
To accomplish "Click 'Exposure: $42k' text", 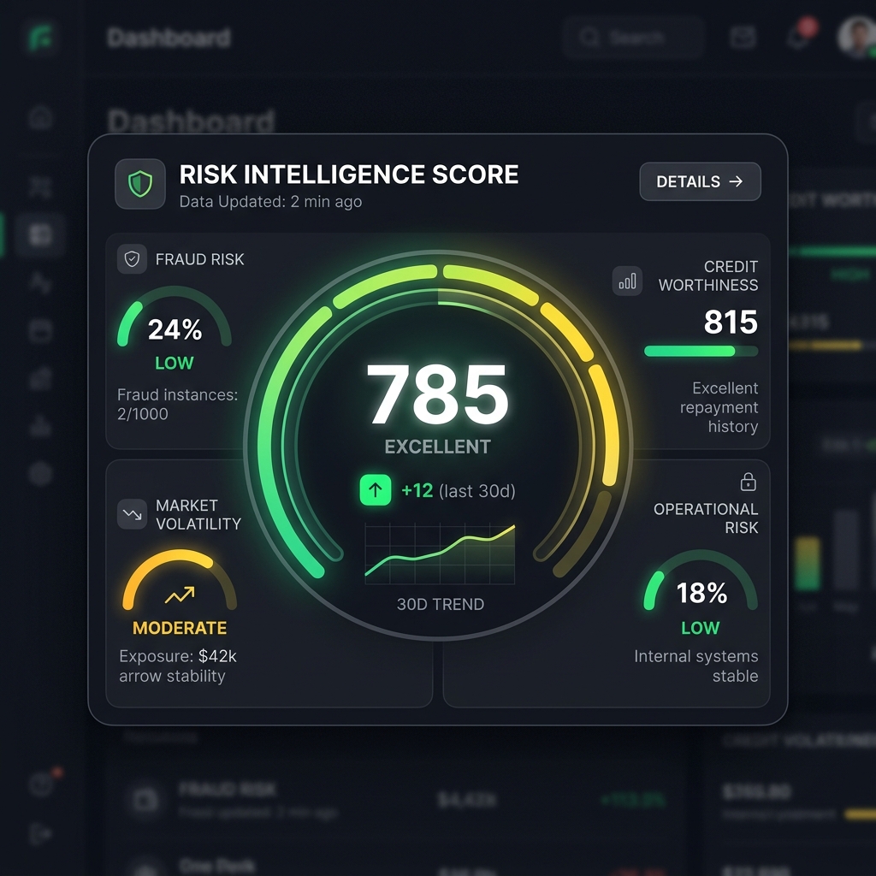I will click(x=178, y=656).
